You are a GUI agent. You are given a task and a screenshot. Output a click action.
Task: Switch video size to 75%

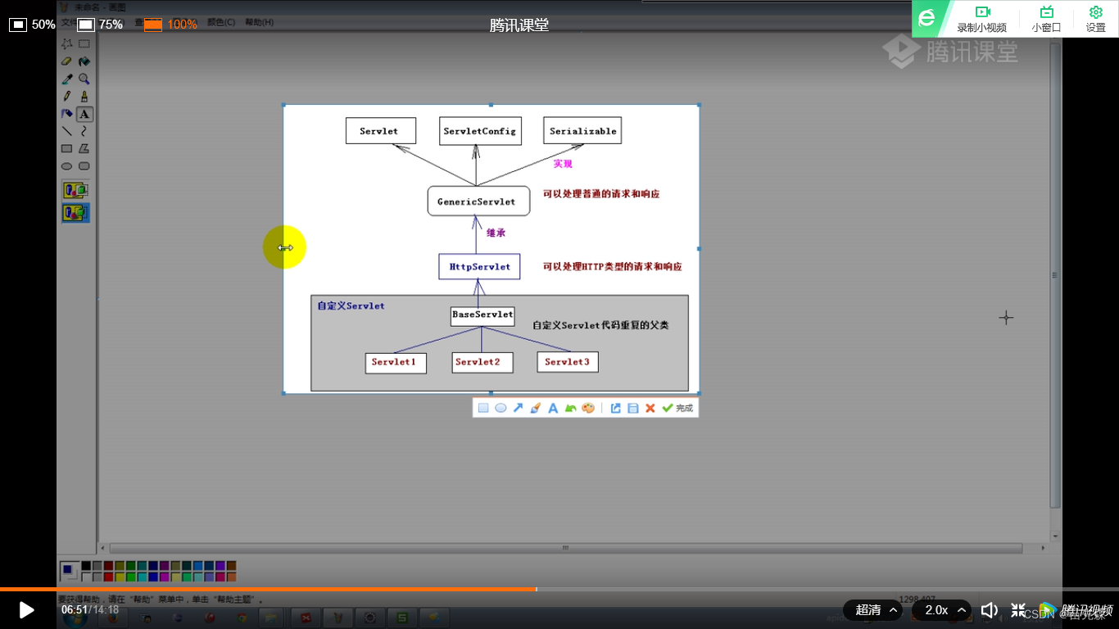100,25
